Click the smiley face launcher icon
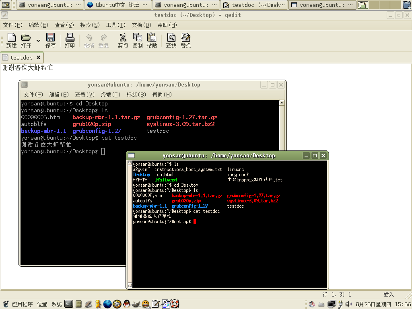Viewport: 412px width, 309px height. click(146, 304)
